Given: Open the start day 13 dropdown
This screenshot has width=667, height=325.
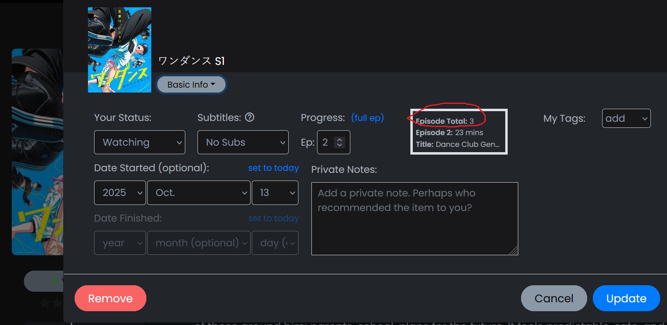Looking at the screenshot, I should [275, 193].
